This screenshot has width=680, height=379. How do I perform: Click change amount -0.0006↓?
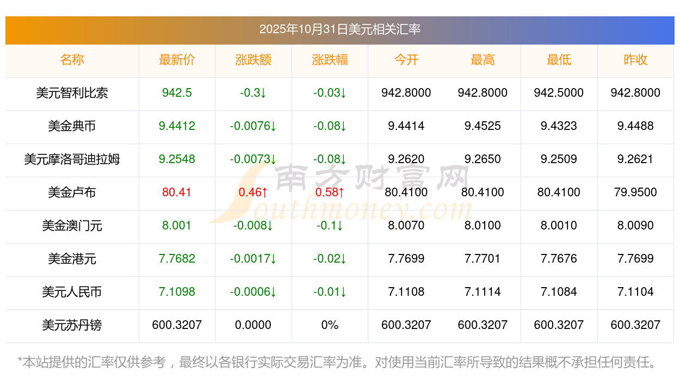[x=254, y=292]
